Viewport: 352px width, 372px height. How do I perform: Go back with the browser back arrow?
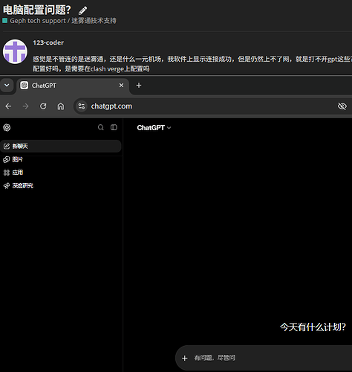[8, 106]
